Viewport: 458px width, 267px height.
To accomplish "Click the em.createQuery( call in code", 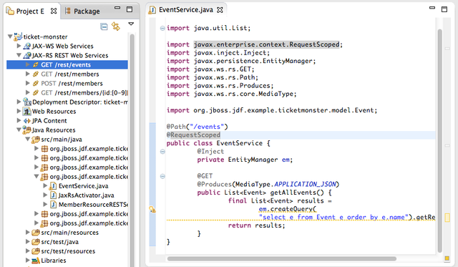I will click(288, 209).
